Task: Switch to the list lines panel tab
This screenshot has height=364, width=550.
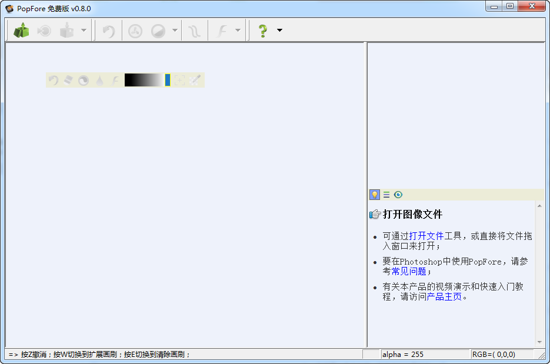Action: (386, 195)
